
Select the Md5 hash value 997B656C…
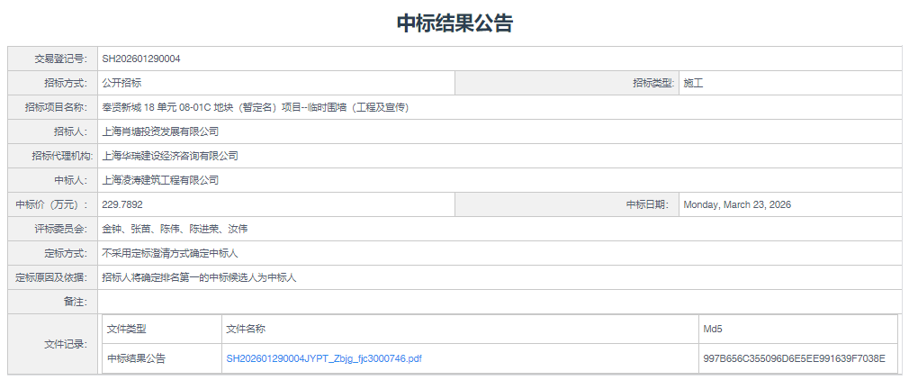point(794,358)
